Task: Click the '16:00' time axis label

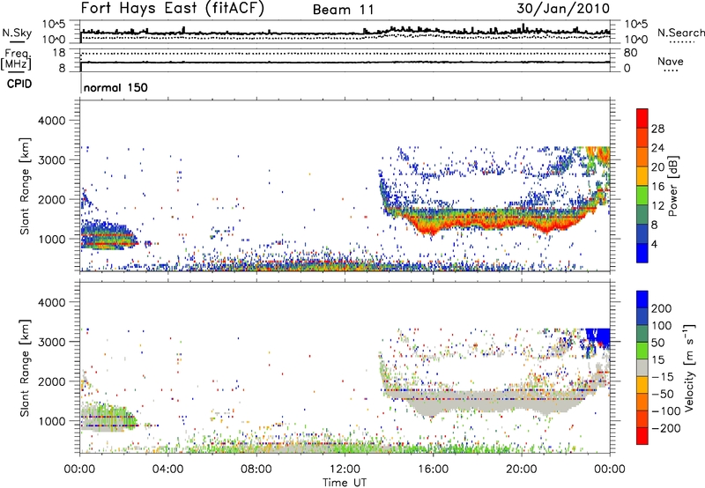Action: 433,470
